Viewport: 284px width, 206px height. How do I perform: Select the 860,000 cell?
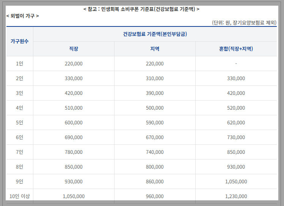pyautogui.click(x=155, y=182)
